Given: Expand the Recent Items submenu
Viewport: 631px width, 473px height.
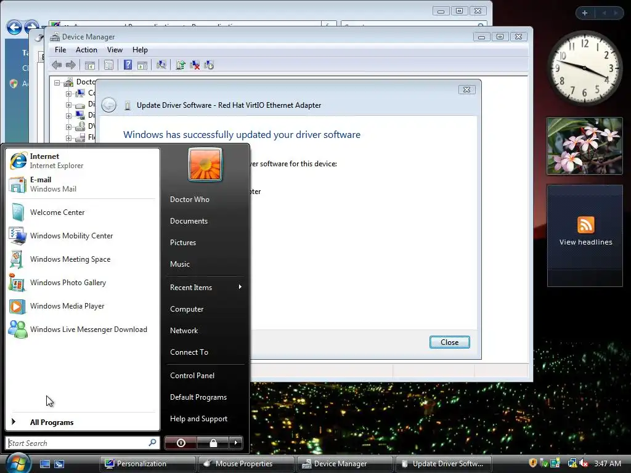Looking at the screenshot, I should (x=205, y=287).
